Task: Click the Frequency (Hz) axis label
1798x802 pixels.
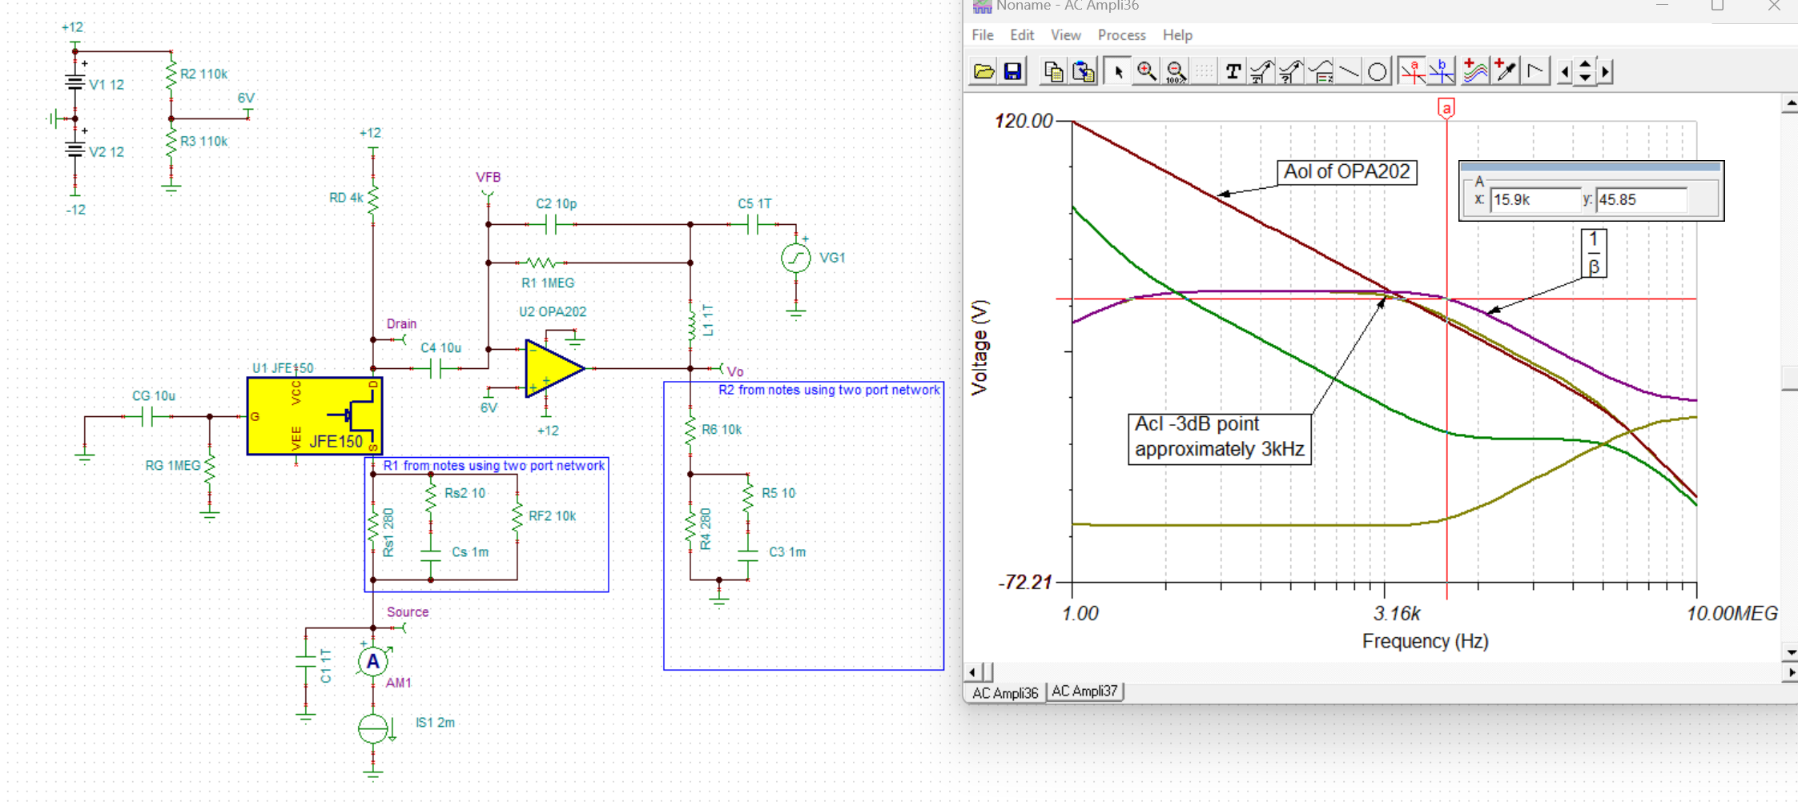Action: pos(1425,642)
